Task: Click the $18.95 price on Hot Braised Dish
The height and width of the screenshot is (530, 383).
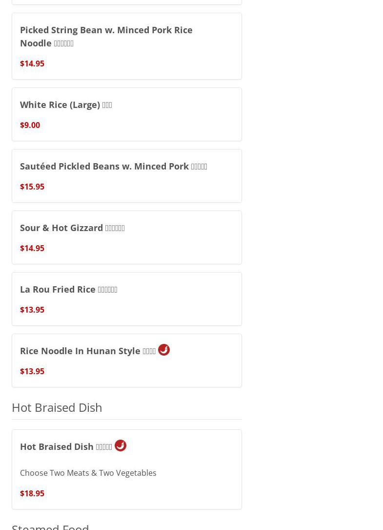Action: (32, 493)
